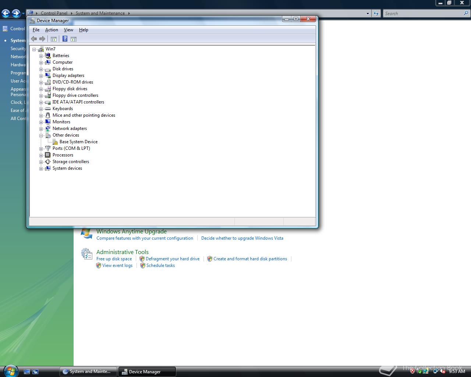The image size is (471, 377).
Task: Open the File menu
Action: point(36,30)
